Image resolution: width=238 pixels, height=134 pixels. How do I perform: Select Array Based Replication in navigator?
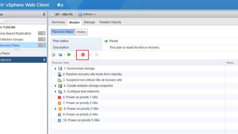(23, 33)
